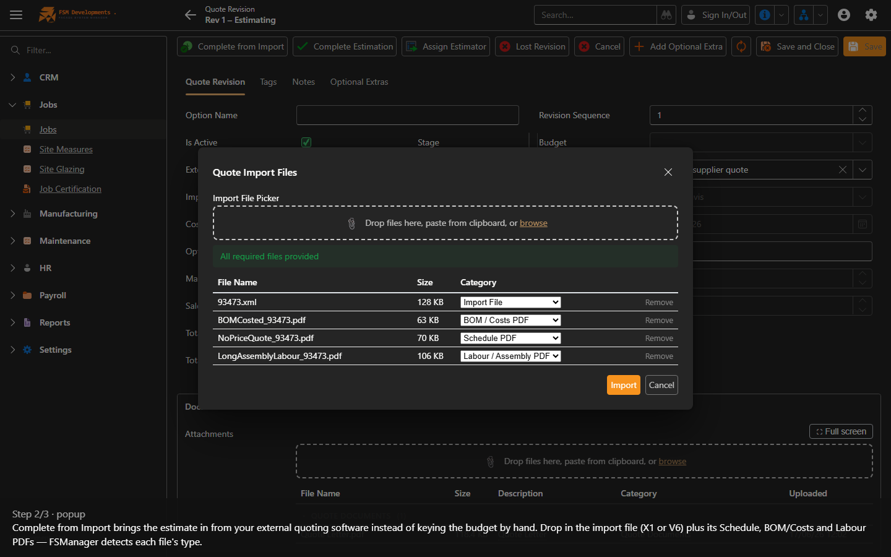
Task: Open the calendar date picker icon
Action: (863, 224)
